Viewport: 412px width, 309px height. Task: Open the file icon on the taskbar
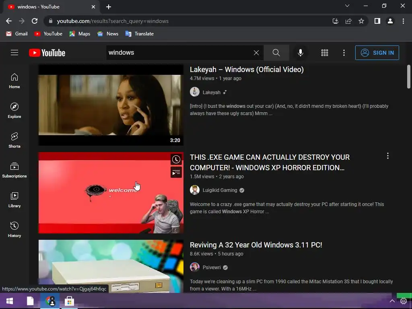(30, 301)
